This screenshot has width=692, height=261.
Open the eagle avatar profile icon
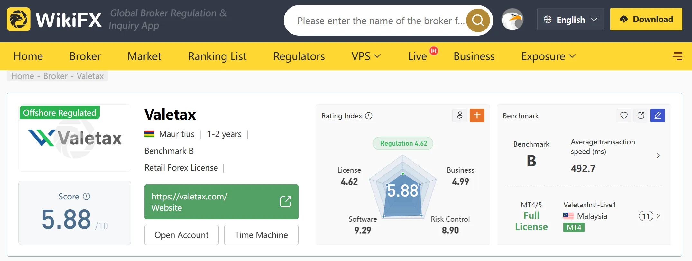(512, 20)
